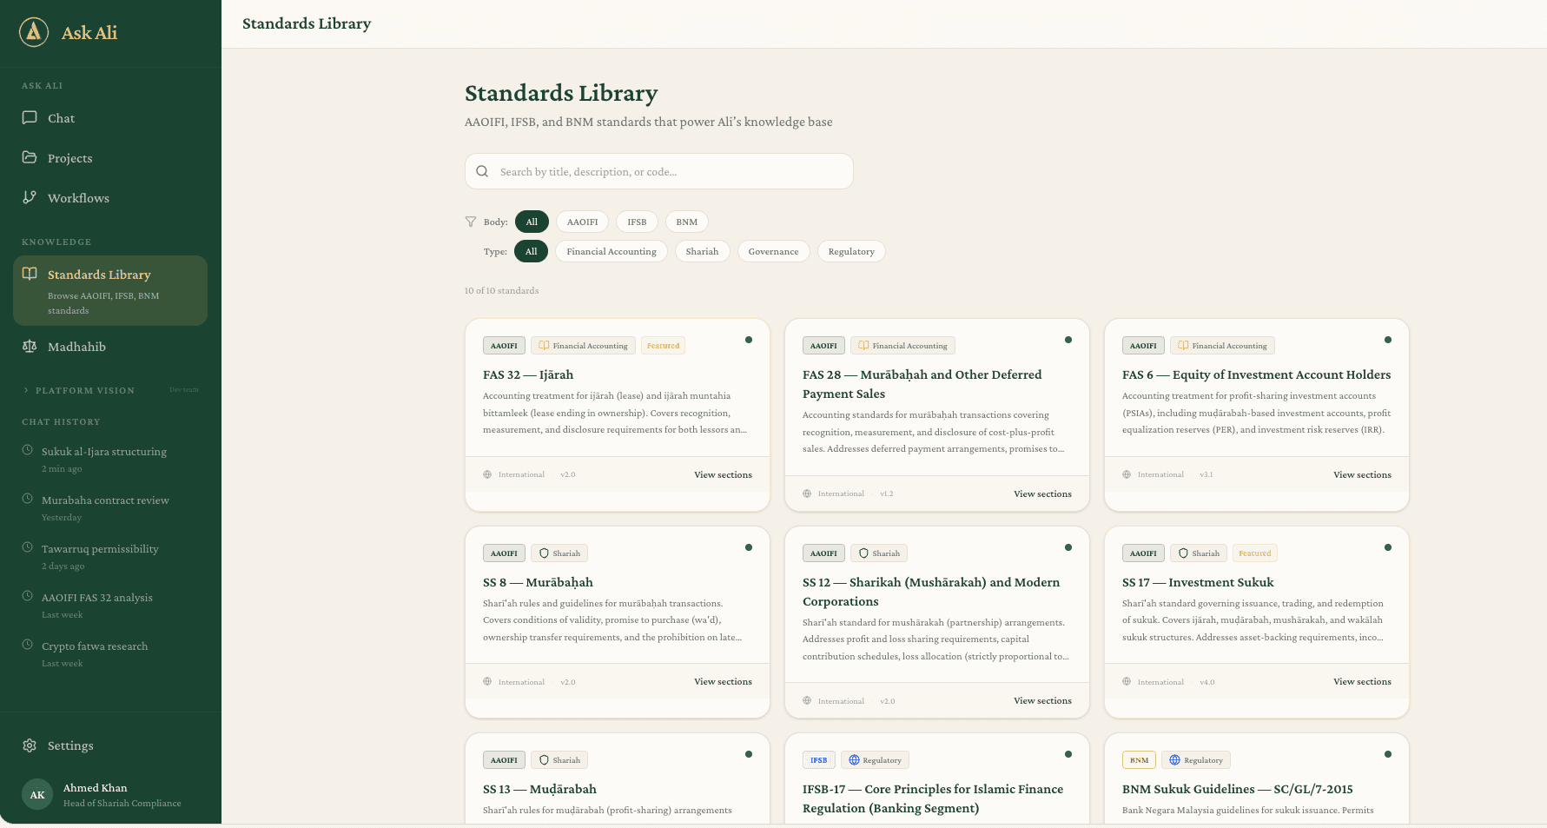Click the Ask Ali logo icon
The width and height of the screenshot is (1547, 828).
tap(32, 32)
